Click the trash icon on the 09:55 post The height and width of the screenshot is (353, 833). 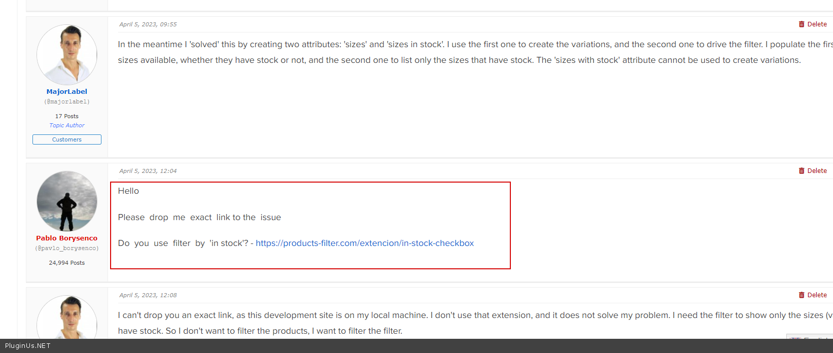point(802,24)
